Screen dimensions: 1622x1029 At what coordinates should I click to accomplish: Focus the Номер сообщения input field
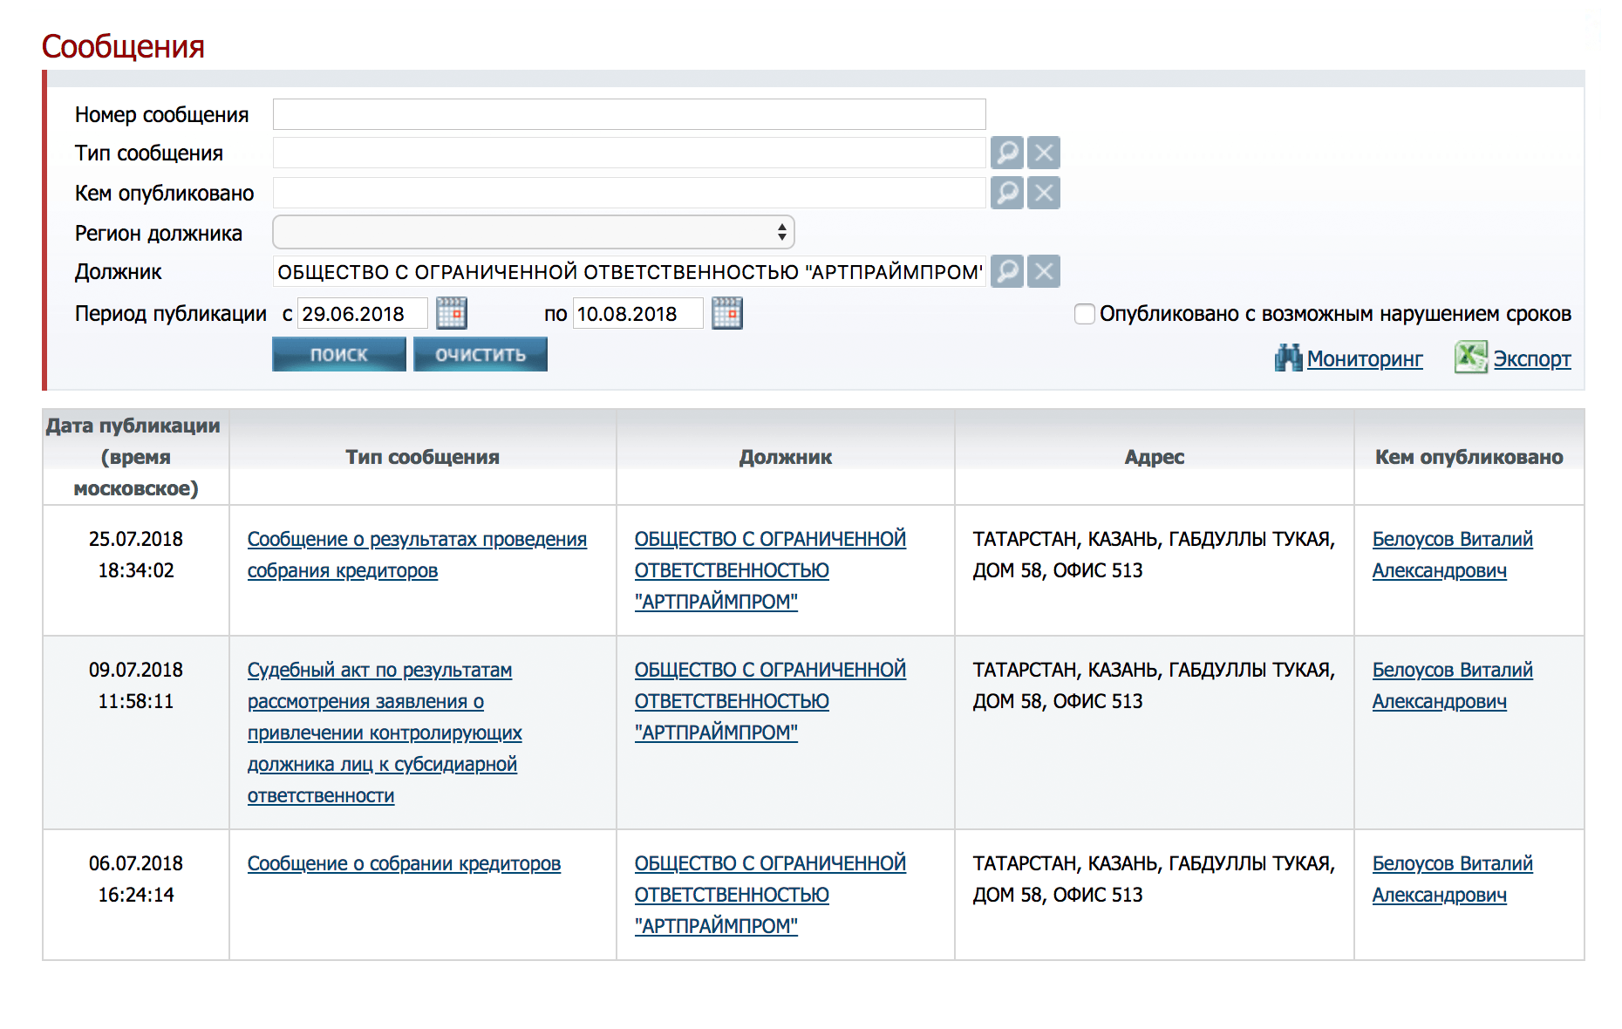(x=630, y=114)
